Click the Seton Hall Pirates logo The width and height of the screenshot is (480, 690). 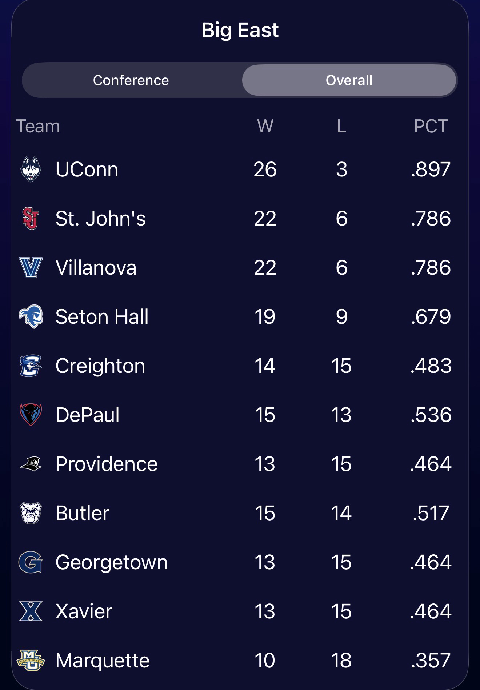pyautogui.click(x=31, y=316)
